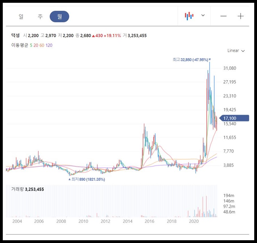Click the closing price 2,680 value
257x243 pixels.
pyautogui.click(x=85, y=35)
